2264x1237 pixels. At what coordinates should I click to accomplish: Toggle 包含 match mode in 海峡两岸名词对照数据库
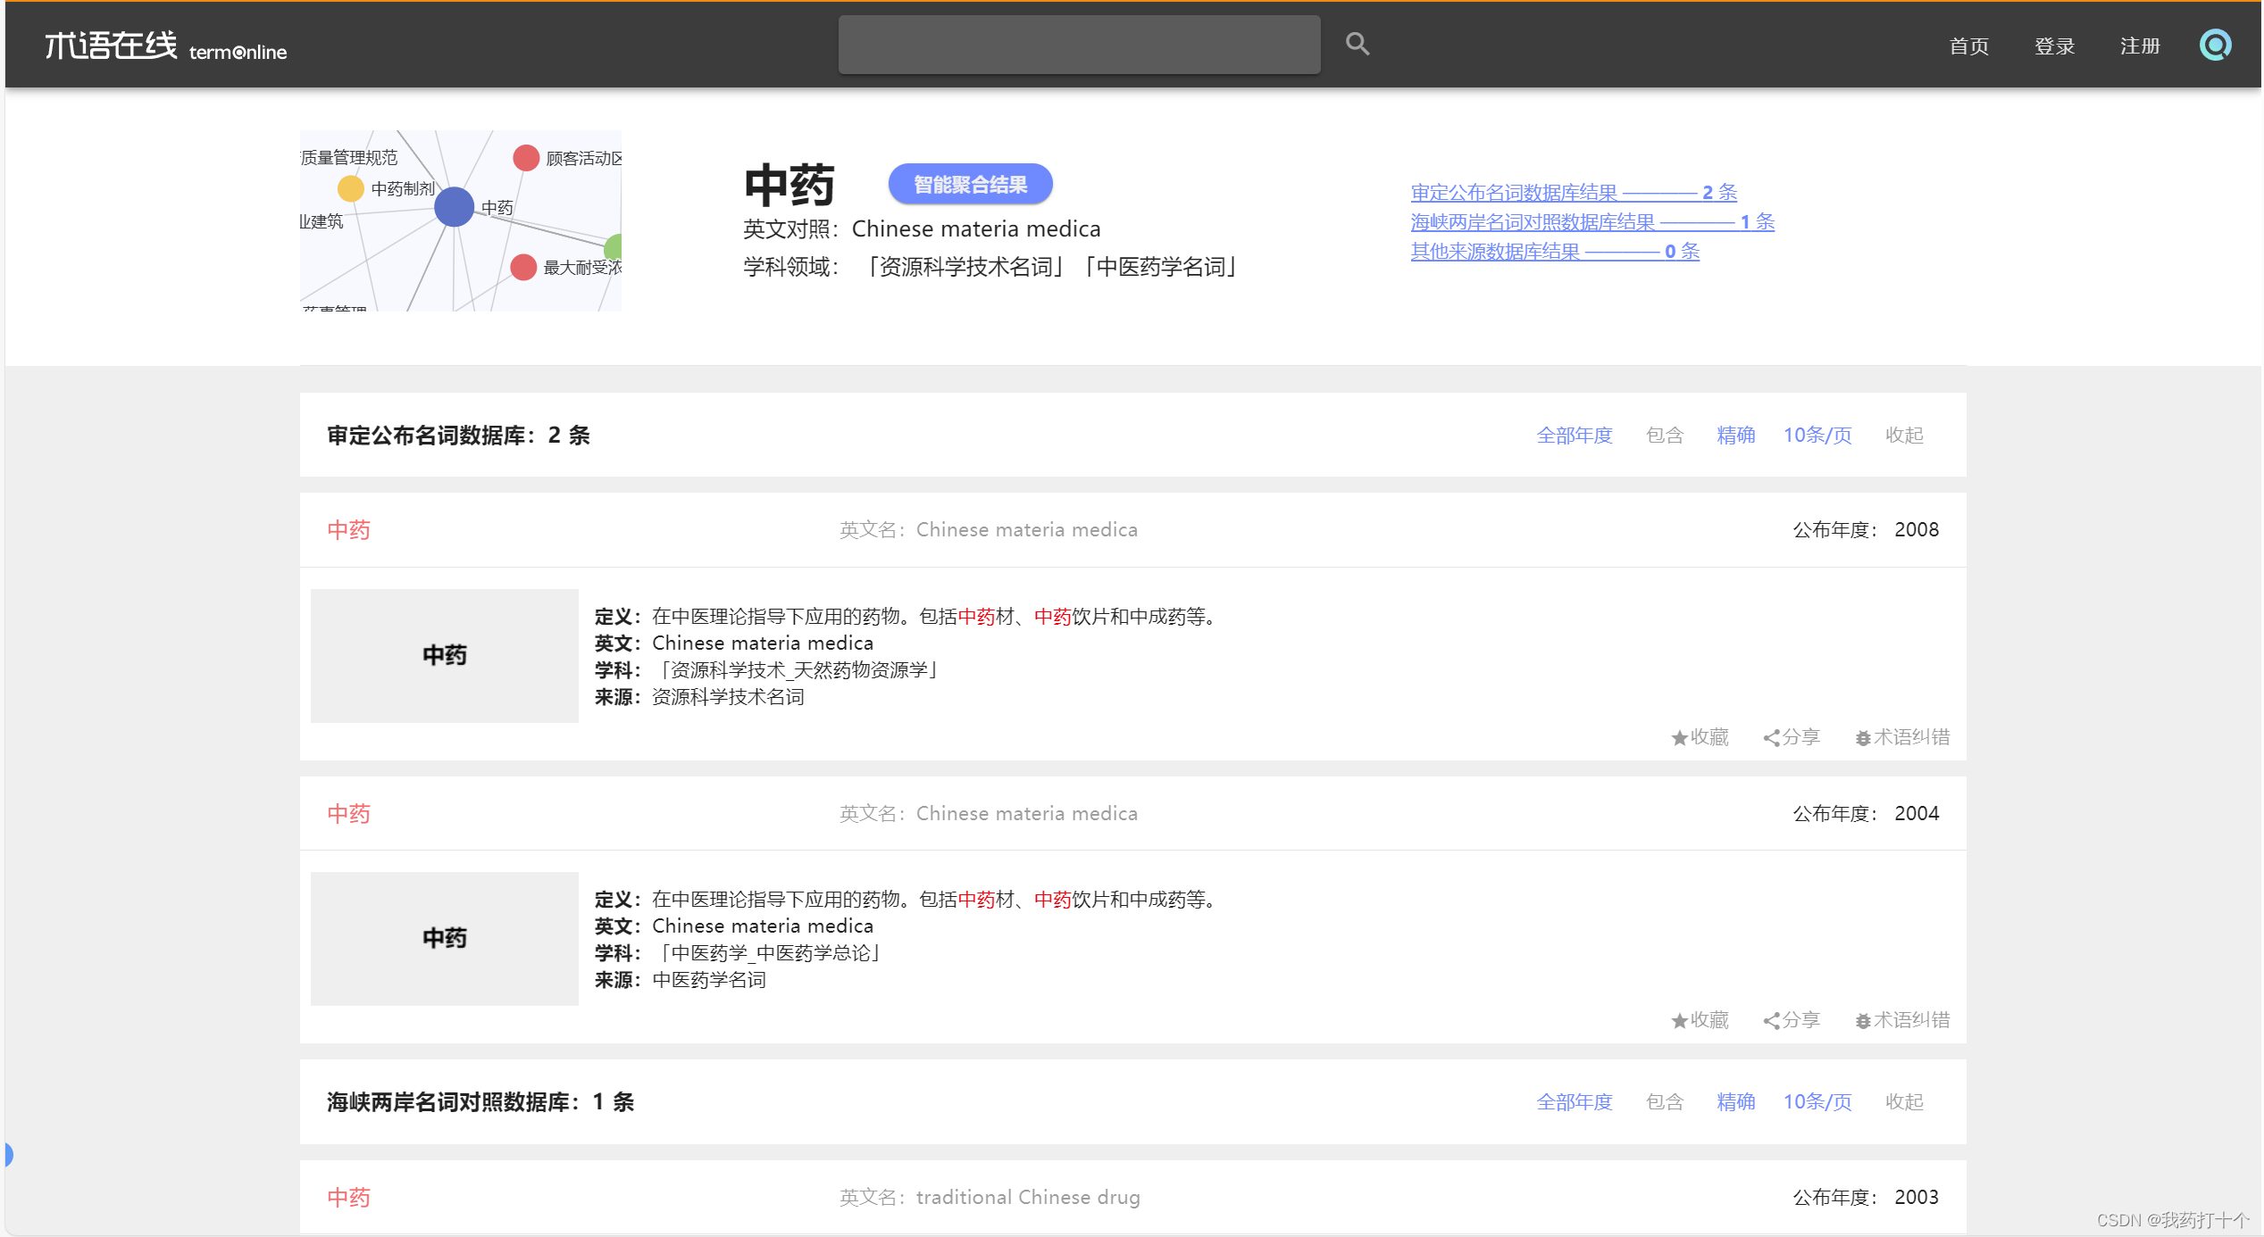pos(1664,1102)
